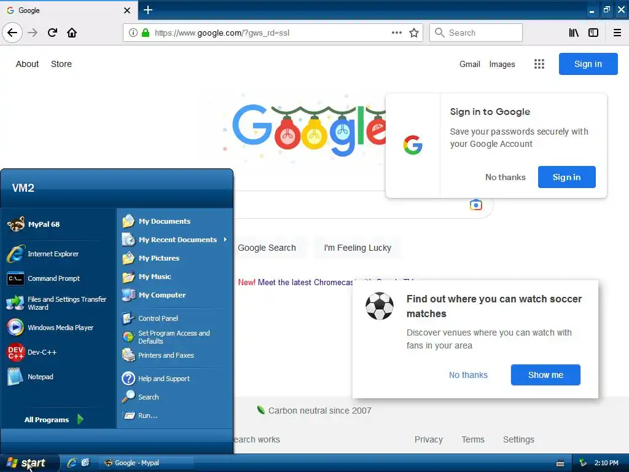Image resolution: width=629 pixels, height=472 pixels.
Task: Open Set Program Access and Defaults
Action: coord(175,337)
